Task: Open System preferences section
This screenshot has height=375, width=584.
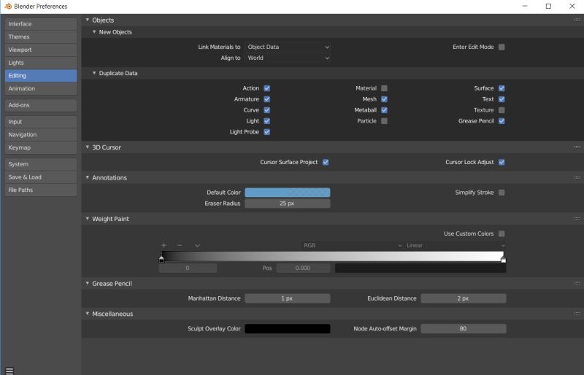Action: pos(41,164)
